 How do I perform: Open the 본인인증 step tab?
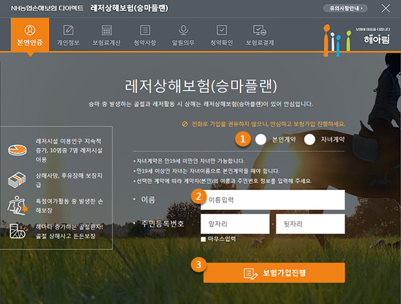[30, 35]
